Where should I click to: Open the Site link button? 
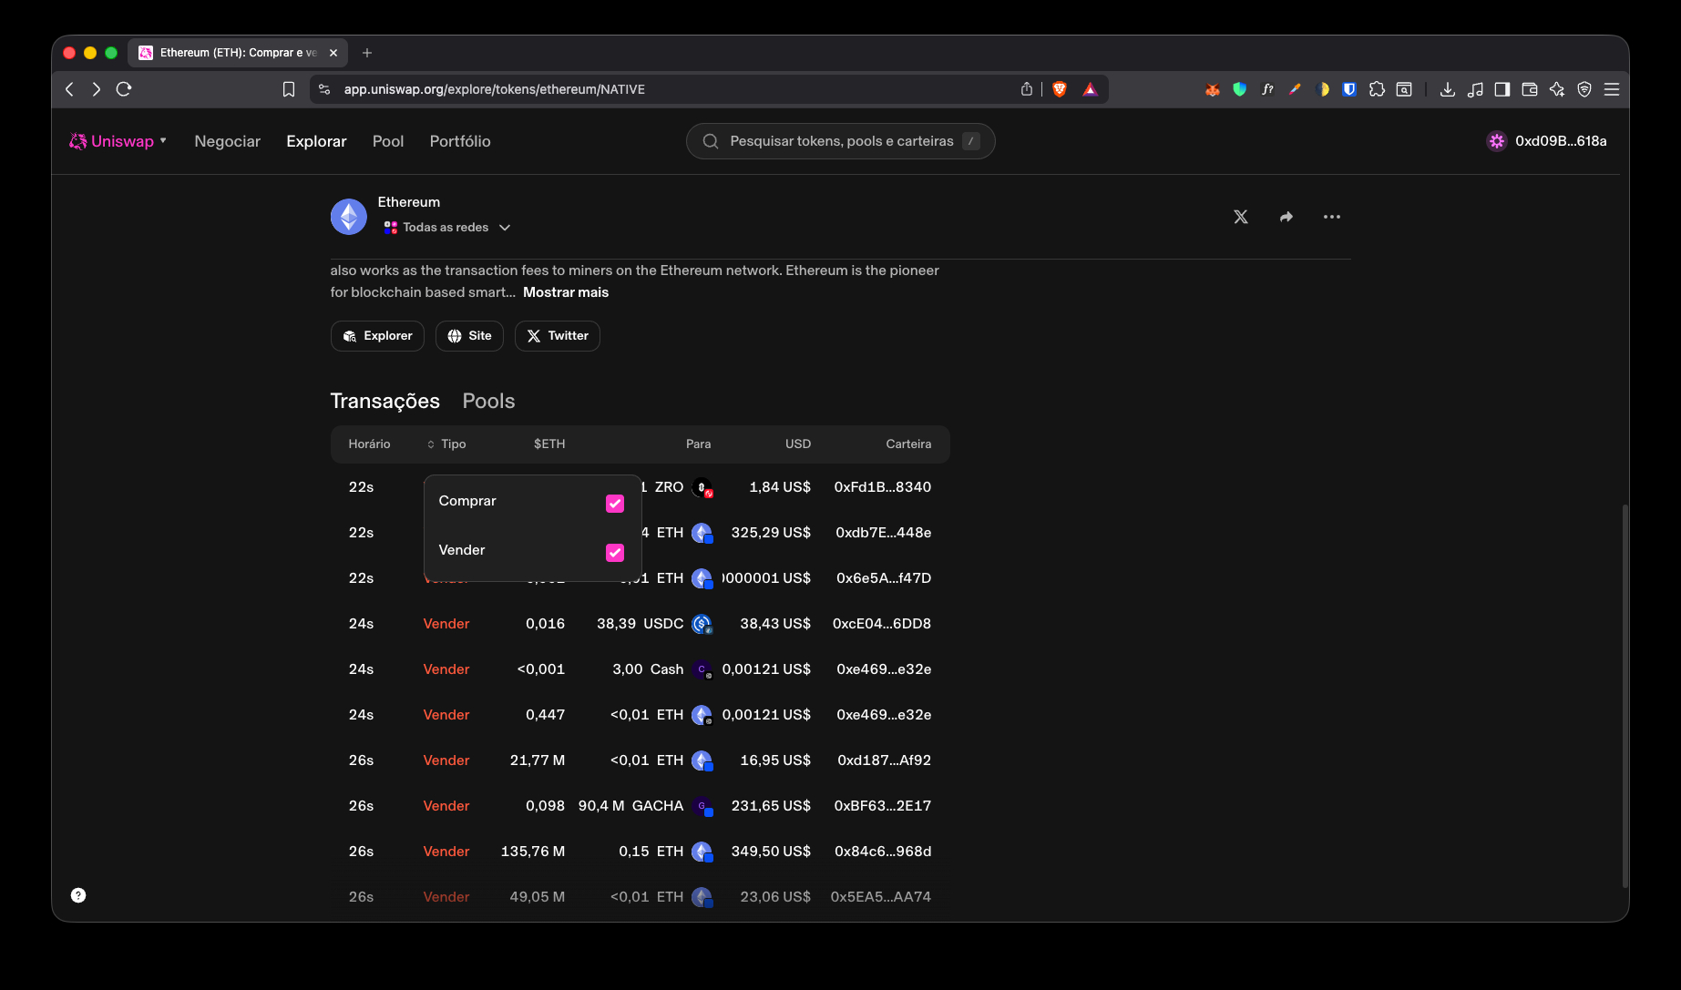469,336
